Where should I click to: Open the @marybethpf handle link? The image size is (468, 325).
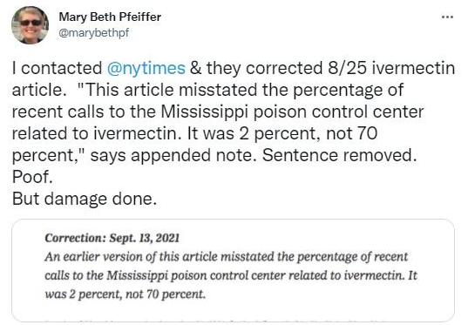point(94,32)
